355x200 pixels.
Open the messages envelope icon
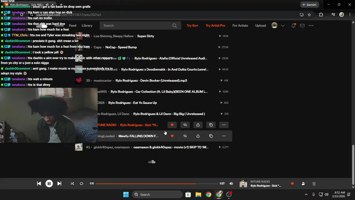pos(302,26)
